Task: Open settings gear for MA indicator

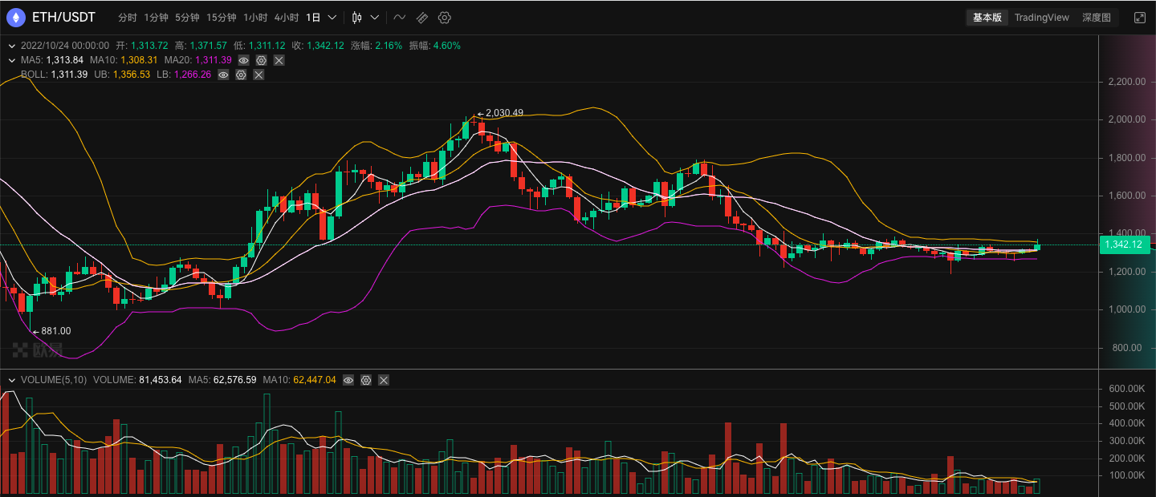Action: (261, 60)
